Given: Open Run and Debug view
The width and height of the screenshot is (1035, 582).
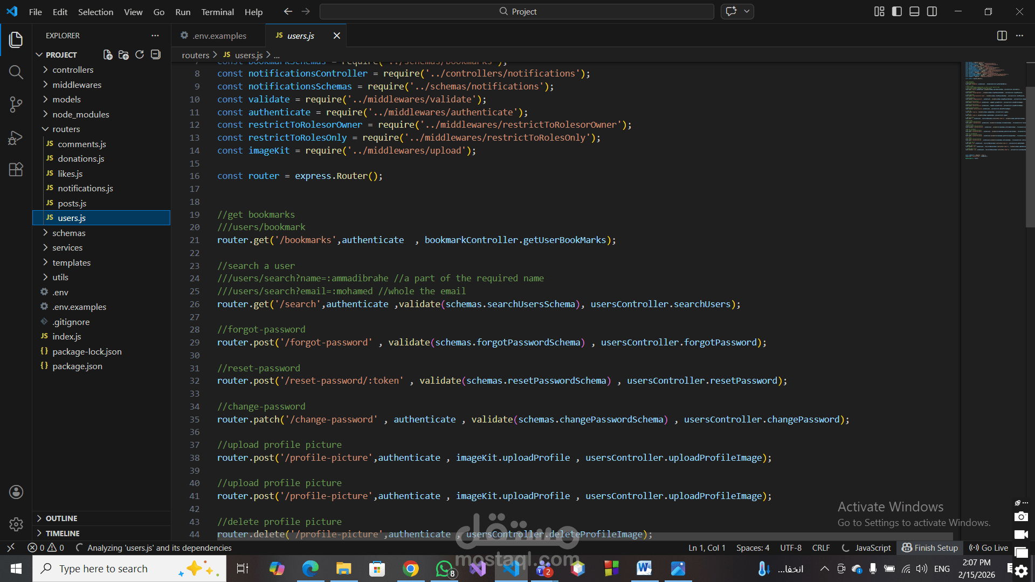Looking at the screenshot, I should 16,137.
